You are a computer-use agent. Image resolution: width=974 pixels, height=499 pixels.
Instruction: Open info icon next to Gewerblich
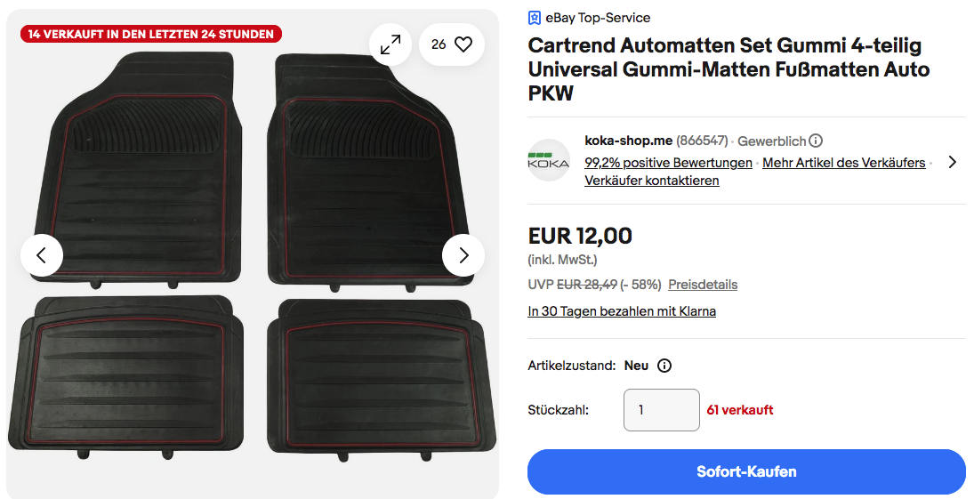816,141
